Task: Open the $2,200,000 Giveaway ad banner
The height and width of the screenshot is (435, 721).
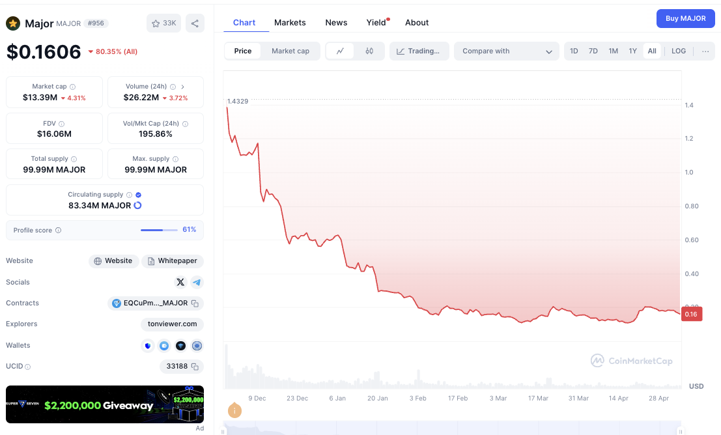Action: pyautogui.click(x=105, y=404)
